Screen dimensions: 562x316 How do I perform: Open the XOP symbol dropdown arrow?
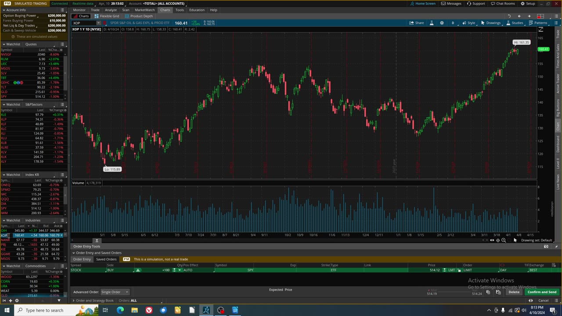[x=98, y=23]
